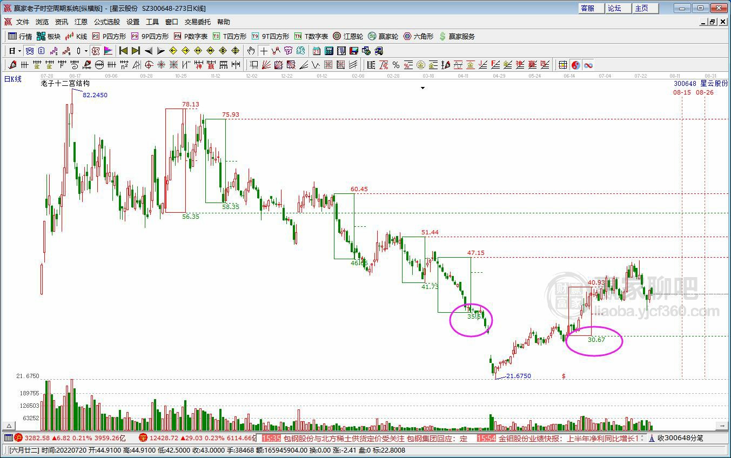Open 9P四方形 tool
Screen dimensions: 731x458
[x=150, y=36]
